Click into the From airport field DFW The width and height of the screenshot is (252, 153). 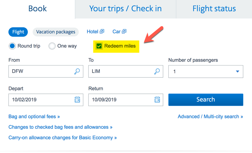click(x=46, y=71)
